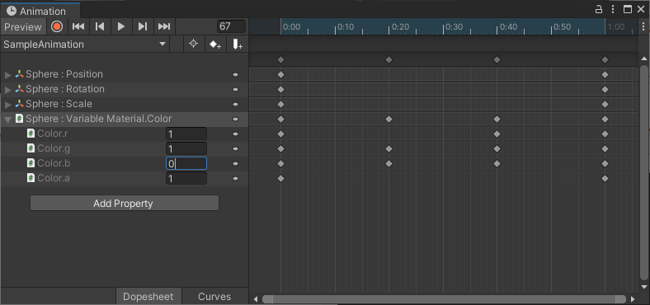This screenshot has width=650, height=305.
Task: Click the Color.g value field
Action: click(x=186, y=148)
